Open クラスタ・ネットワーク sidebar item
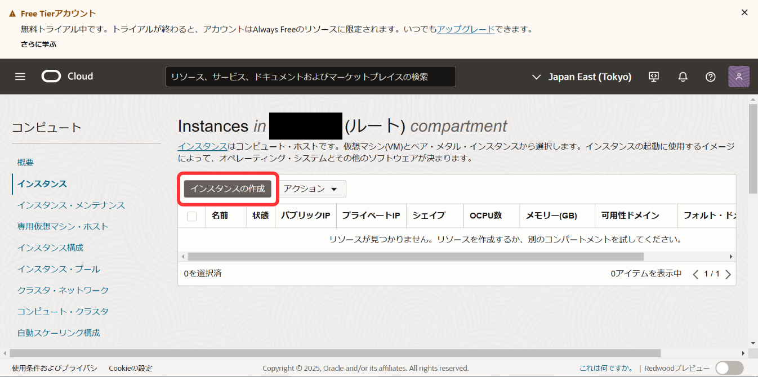The height and width of the screenshot is (377, 758). click(63, 290)
